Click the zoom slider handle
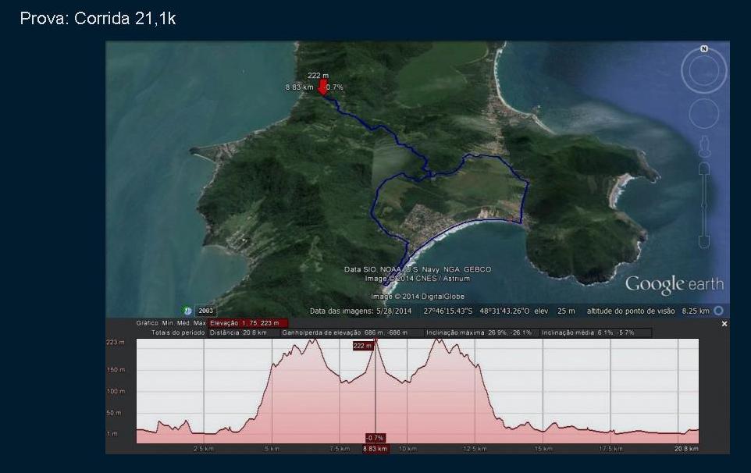 [704, 204]
